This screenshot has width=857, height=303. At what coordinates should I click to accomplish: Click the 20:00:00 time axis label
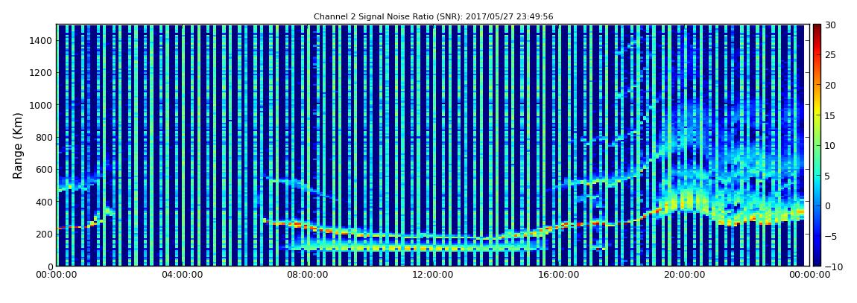click(x=683, y=275)
